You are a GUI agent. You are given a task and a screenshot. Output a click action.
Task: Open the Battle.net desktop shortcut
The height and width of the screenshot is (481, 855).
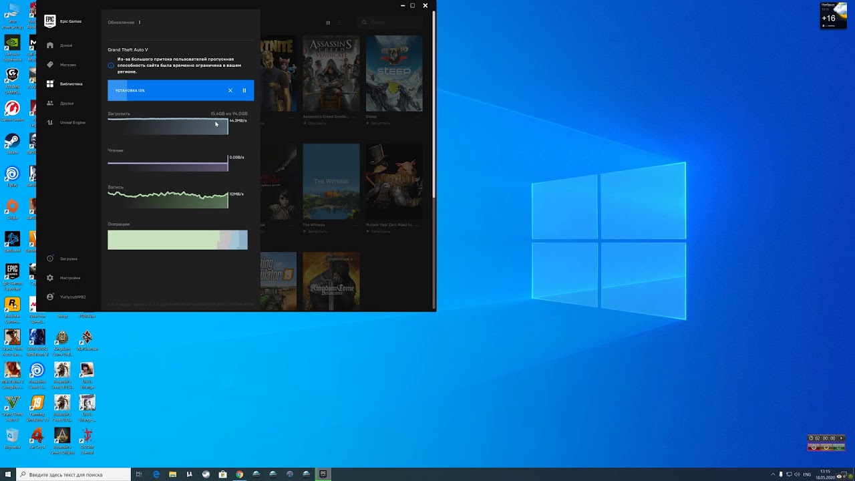click(x=12, y=243)
